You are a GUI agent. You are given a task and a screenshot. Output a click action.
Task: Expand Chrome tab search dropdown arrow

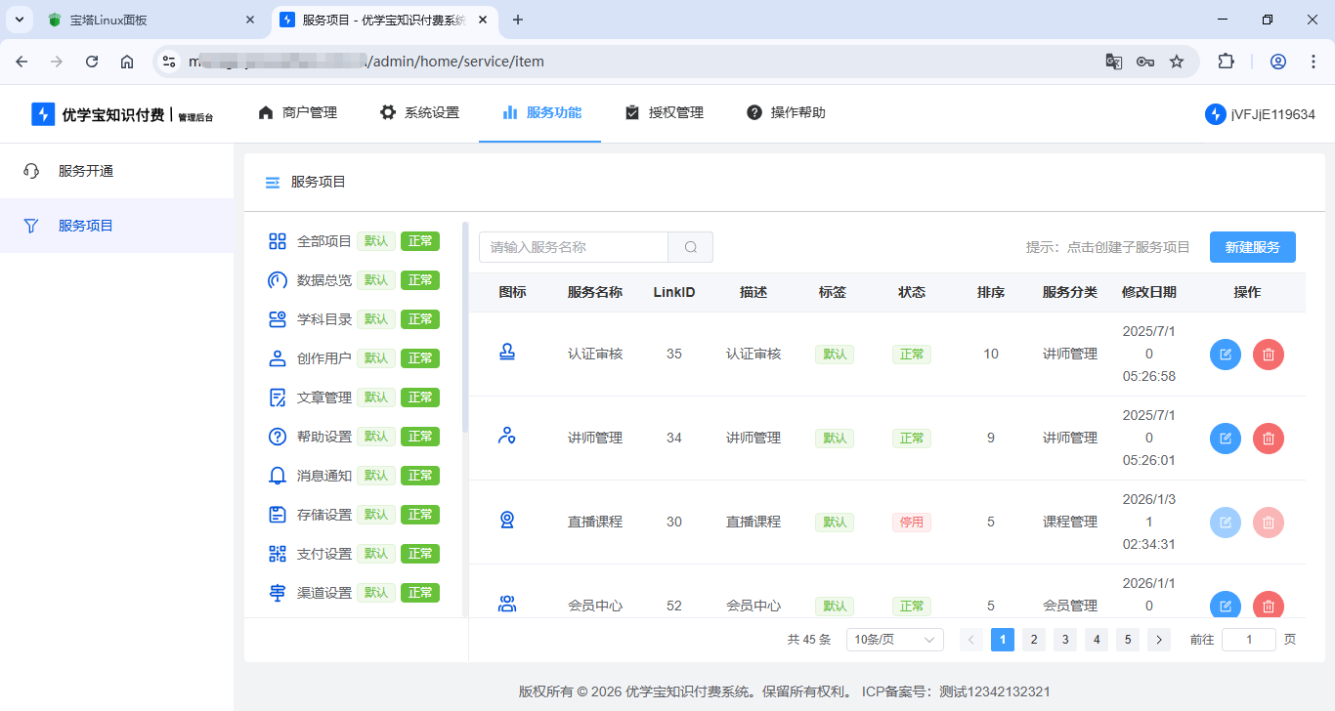pyautogui.click(x=19, y=20)
